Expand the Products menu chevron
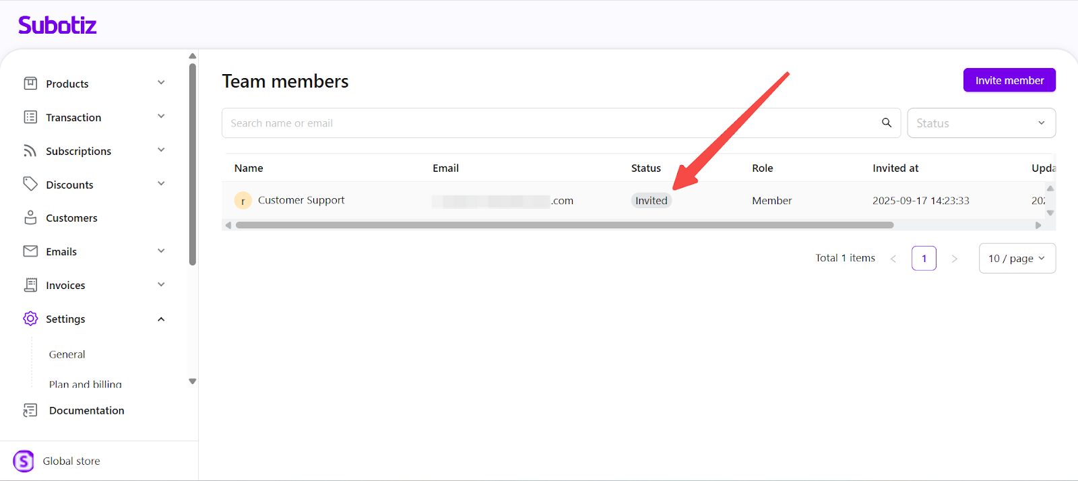This screenshot has width=1078, height=481. [161, 83]
